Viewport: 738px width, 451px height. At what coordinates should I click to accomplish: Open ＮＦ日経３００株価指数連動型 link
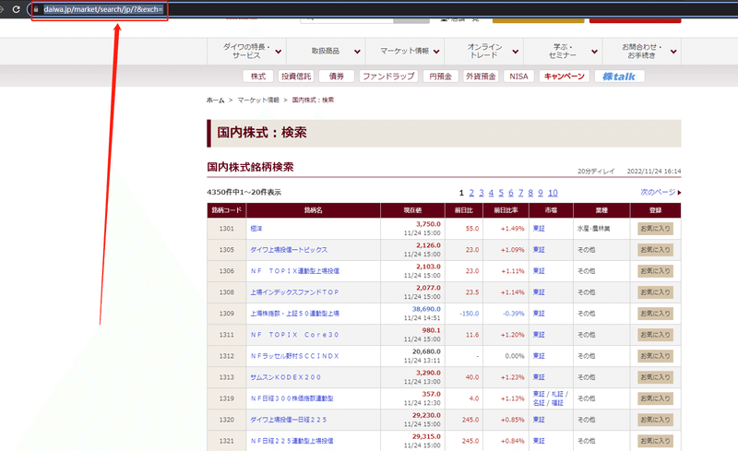292,398
